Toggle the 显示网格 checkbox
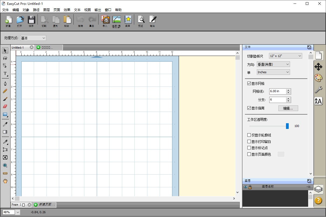Screen dimensions: 326x217 pyautogui.click(x=249, y=84)
